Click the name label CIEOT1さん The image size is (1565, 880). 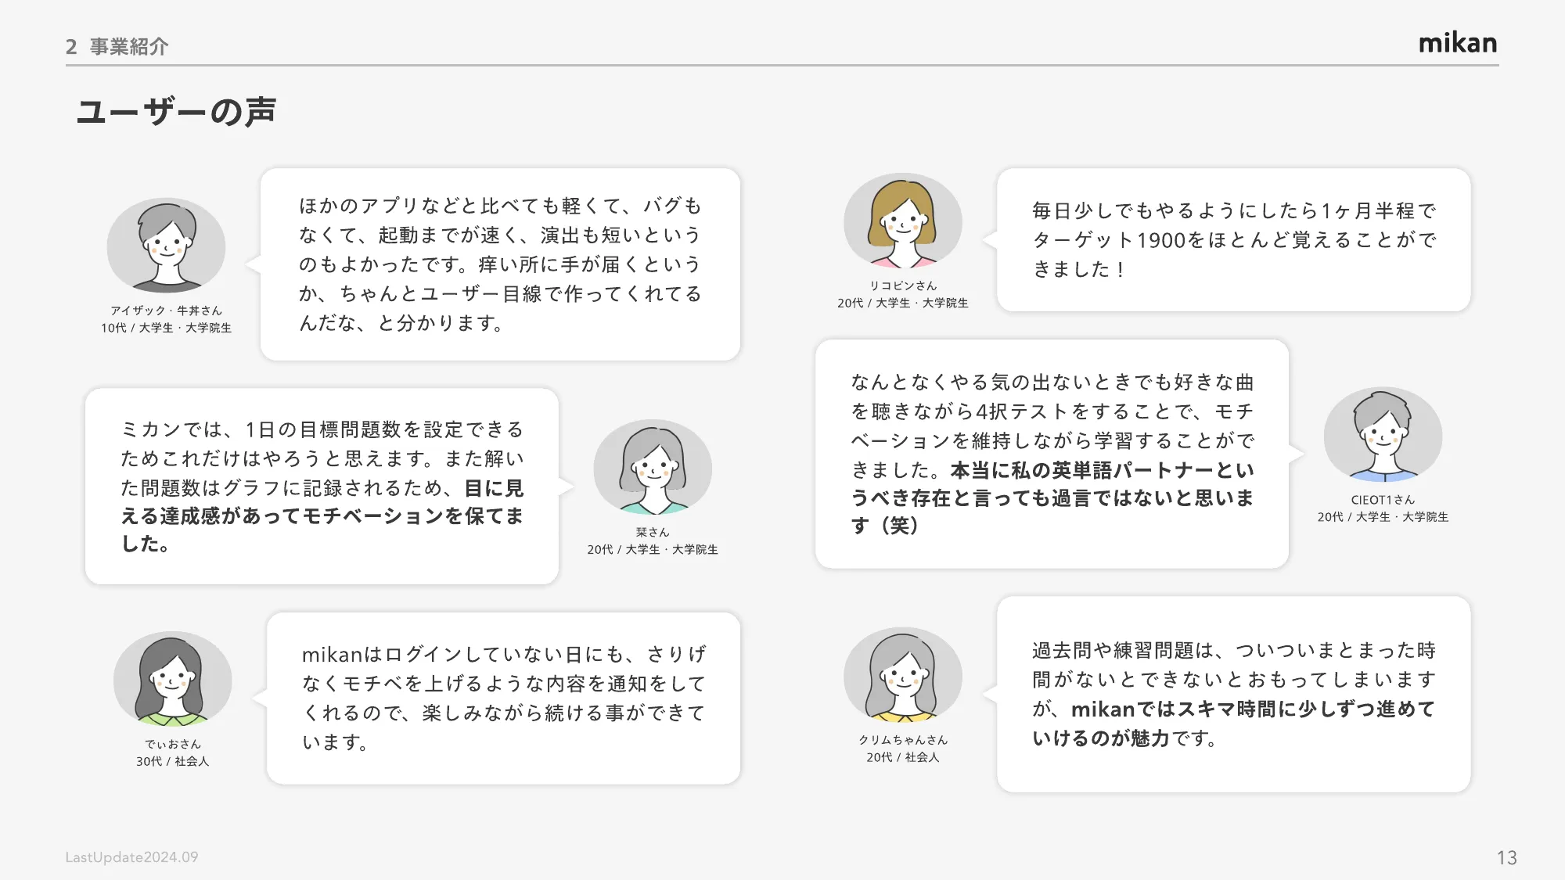tap(1383, 500)
